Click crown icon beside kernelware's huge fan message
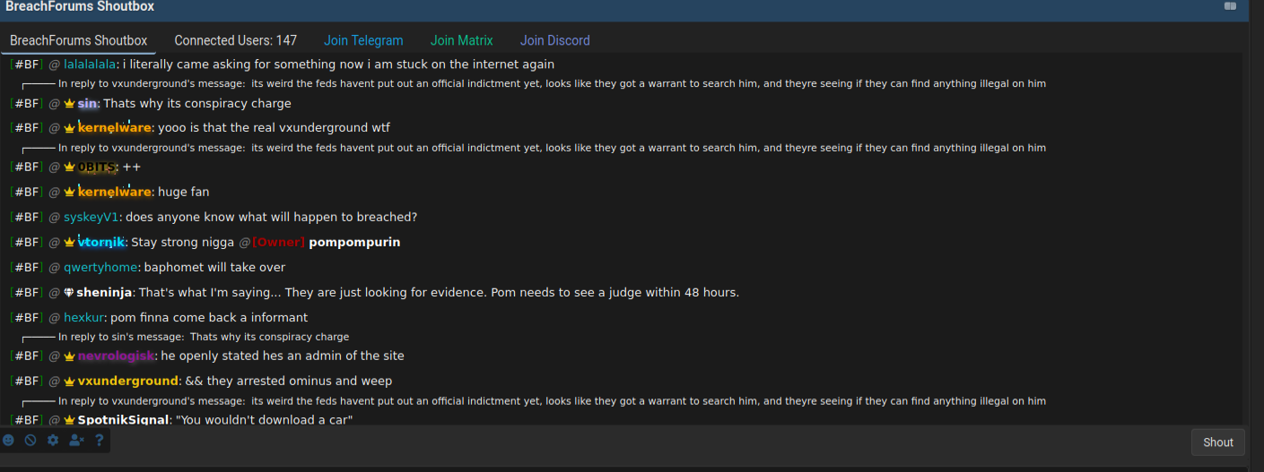Viewport: 1264px width, 472px height. tap(69, 193)
